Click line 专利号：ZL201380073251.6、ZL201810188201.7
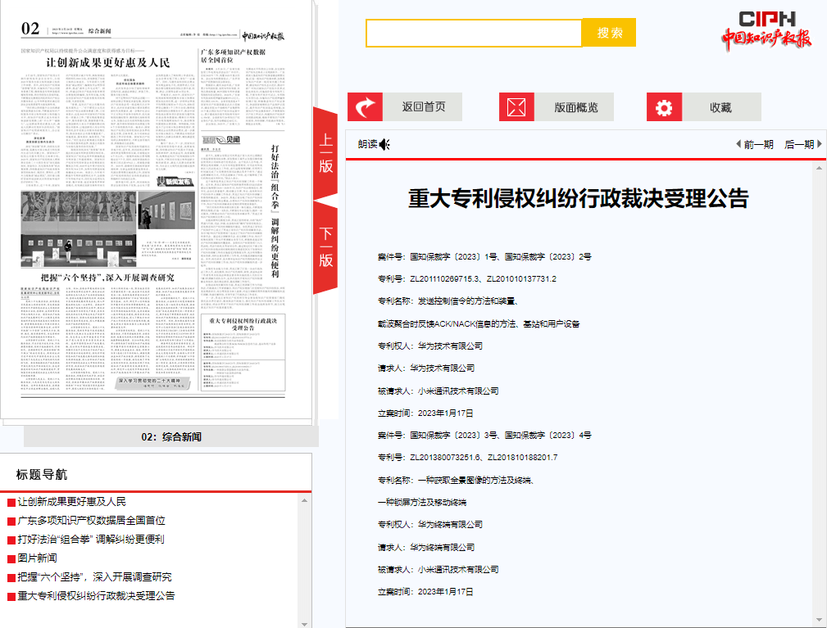 click(x=467, y=458)
